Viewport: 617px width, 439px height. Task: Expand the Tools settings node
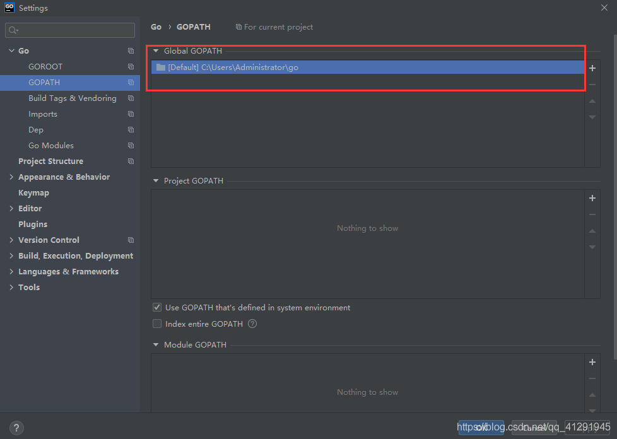11,287
